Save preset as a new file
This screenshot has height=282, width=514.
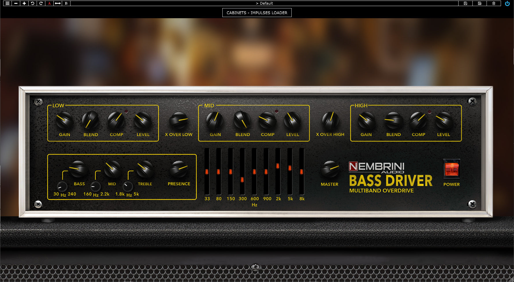(x=480, y=3)
